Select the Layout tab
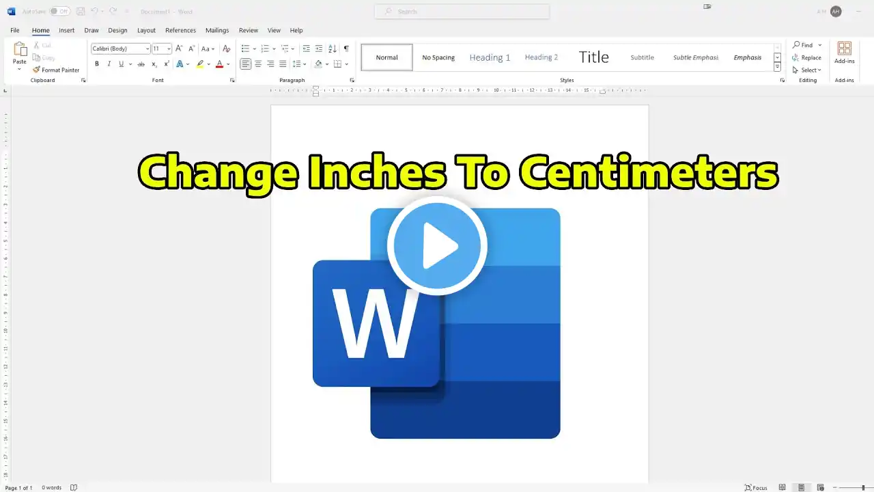 point(146,30)
